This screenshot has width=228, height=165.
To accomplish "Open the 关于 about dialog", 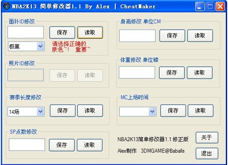I will [207, 138].
